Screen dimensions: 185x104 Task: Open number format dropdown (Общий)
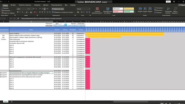(x=89, y=9)
